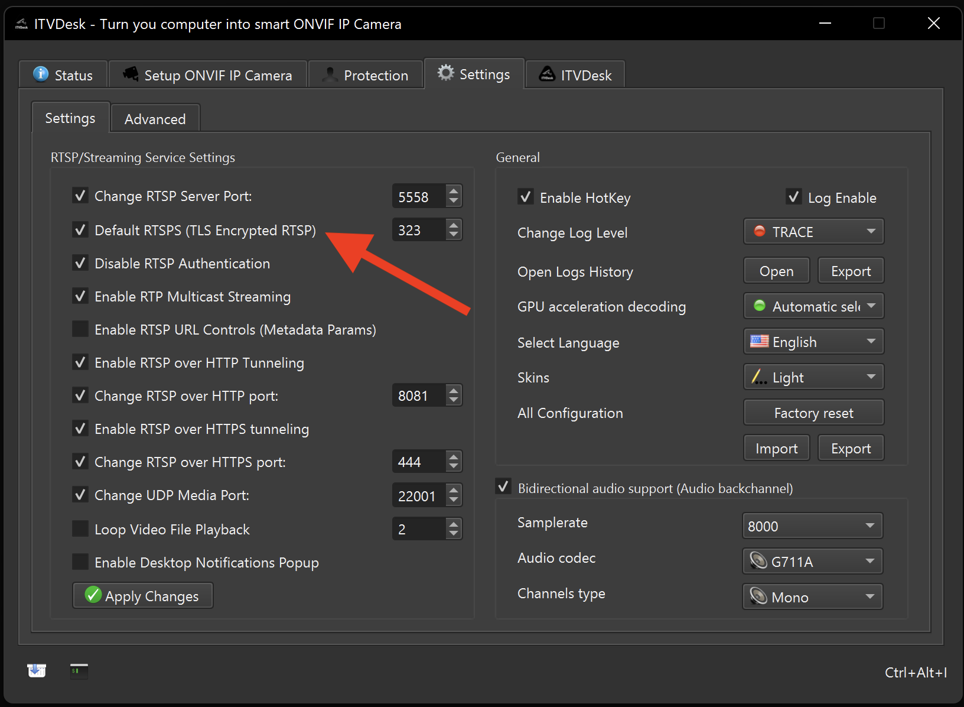The height and width of the screenshot is (707, 964).
Task: Click the info icon on the Status tab
Action: click(40, 74)
